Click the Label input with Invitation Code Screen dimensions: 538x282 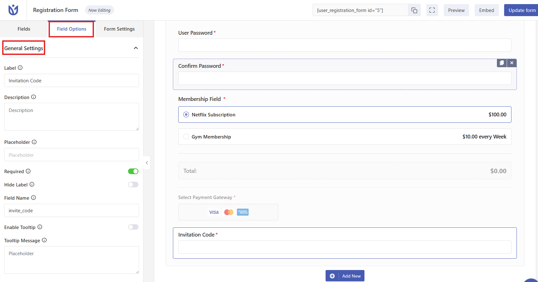71,80
